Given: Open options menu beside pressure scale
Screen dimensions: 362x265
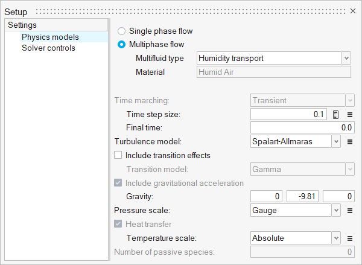Looking at the screenshot, I should 349,211.
